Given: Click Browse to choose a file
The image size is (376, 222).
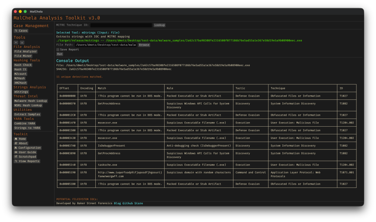Looking at the screenshot, I should pos(144,45).
